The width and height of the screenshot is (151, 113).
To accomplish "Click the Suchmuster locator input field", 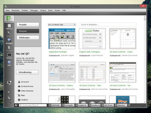I will pyautogui.click(x=33, y=105).
